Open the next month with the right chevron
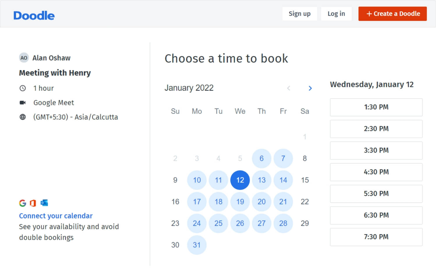Image resolution: width=436 pixels, height=278 pixels. click(x=310, y=88)
